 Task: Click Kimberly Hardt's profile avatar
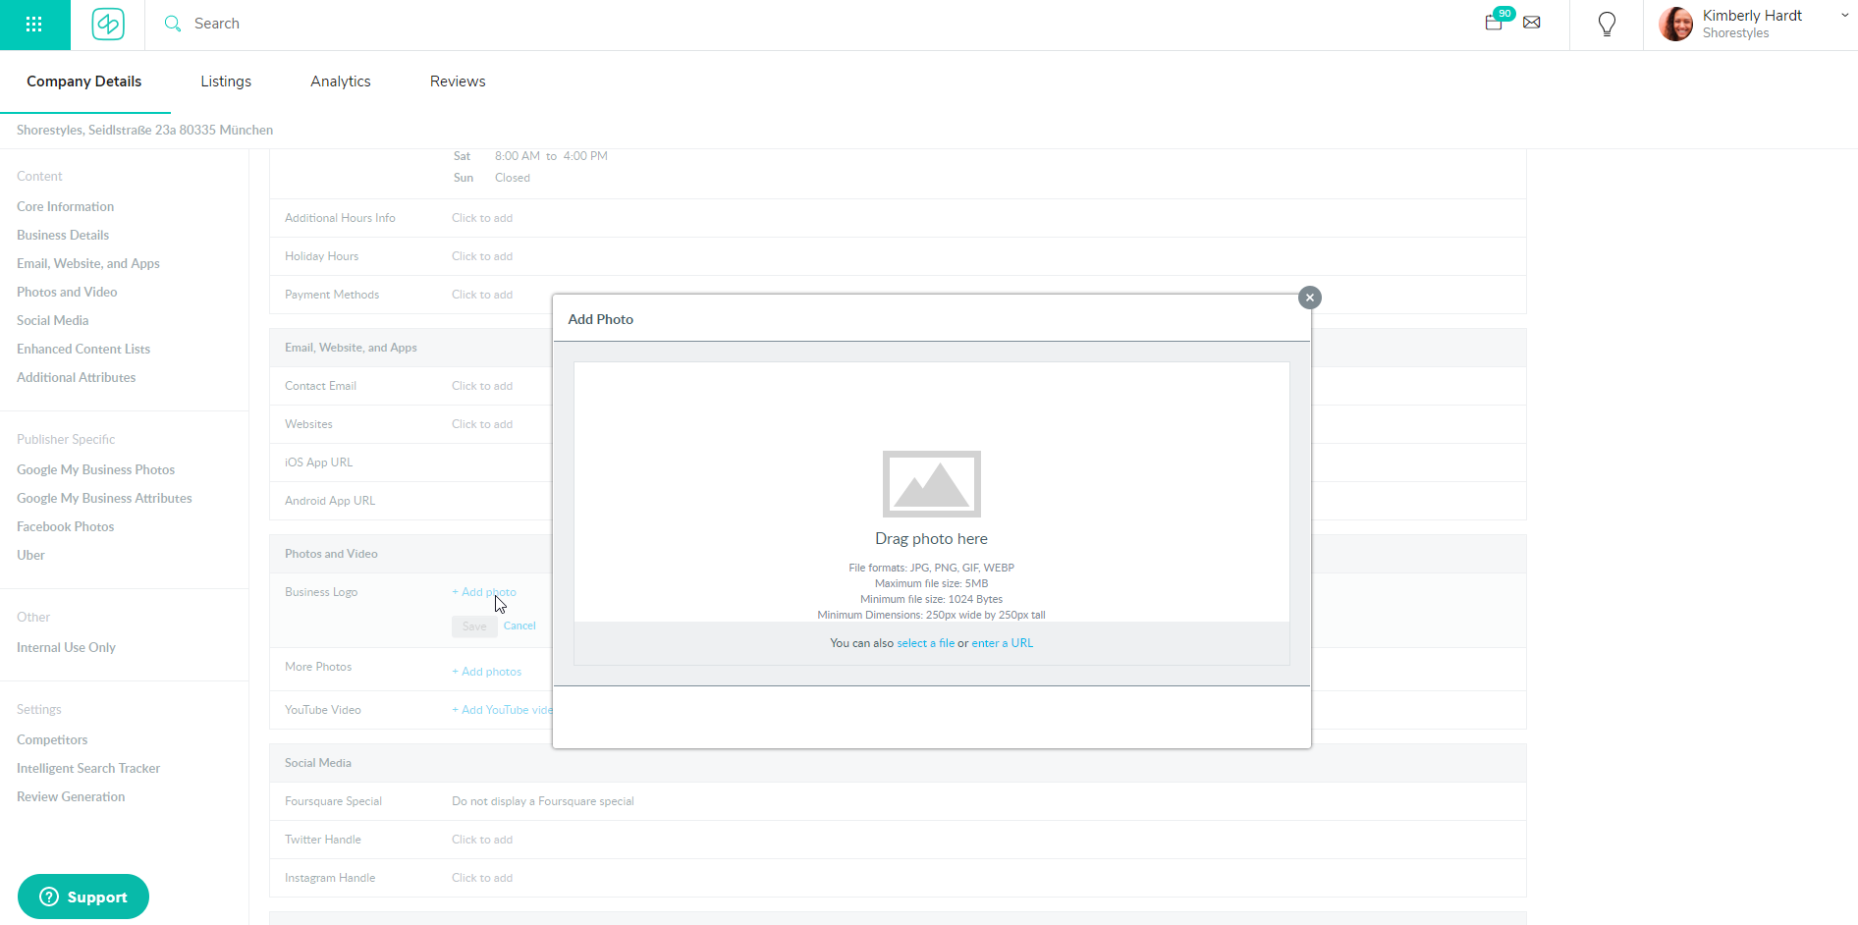[x=1675, y=24]
